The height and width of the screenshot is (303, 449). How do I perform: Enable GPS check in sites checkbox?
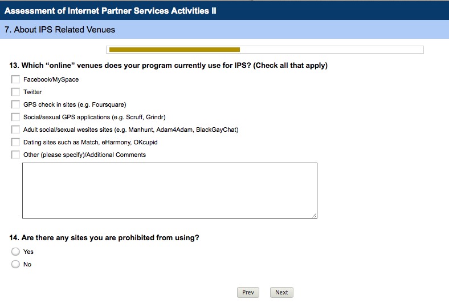click(15, 104)
